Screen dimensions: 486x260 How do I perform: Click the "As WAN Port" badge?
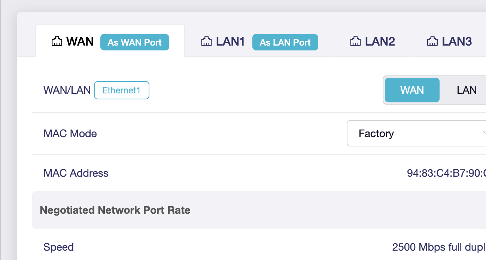tap(135, 42)
